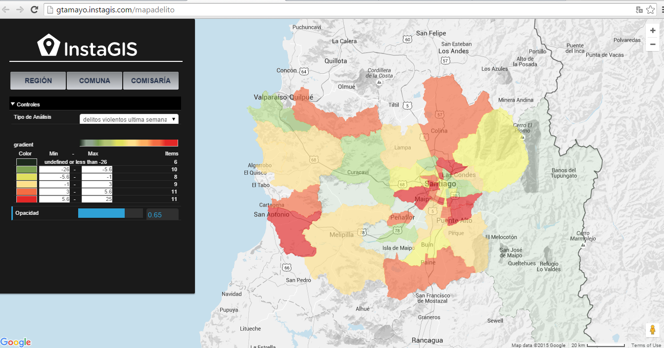Bookmark this page with the star icon

click(x=651, y=10)
